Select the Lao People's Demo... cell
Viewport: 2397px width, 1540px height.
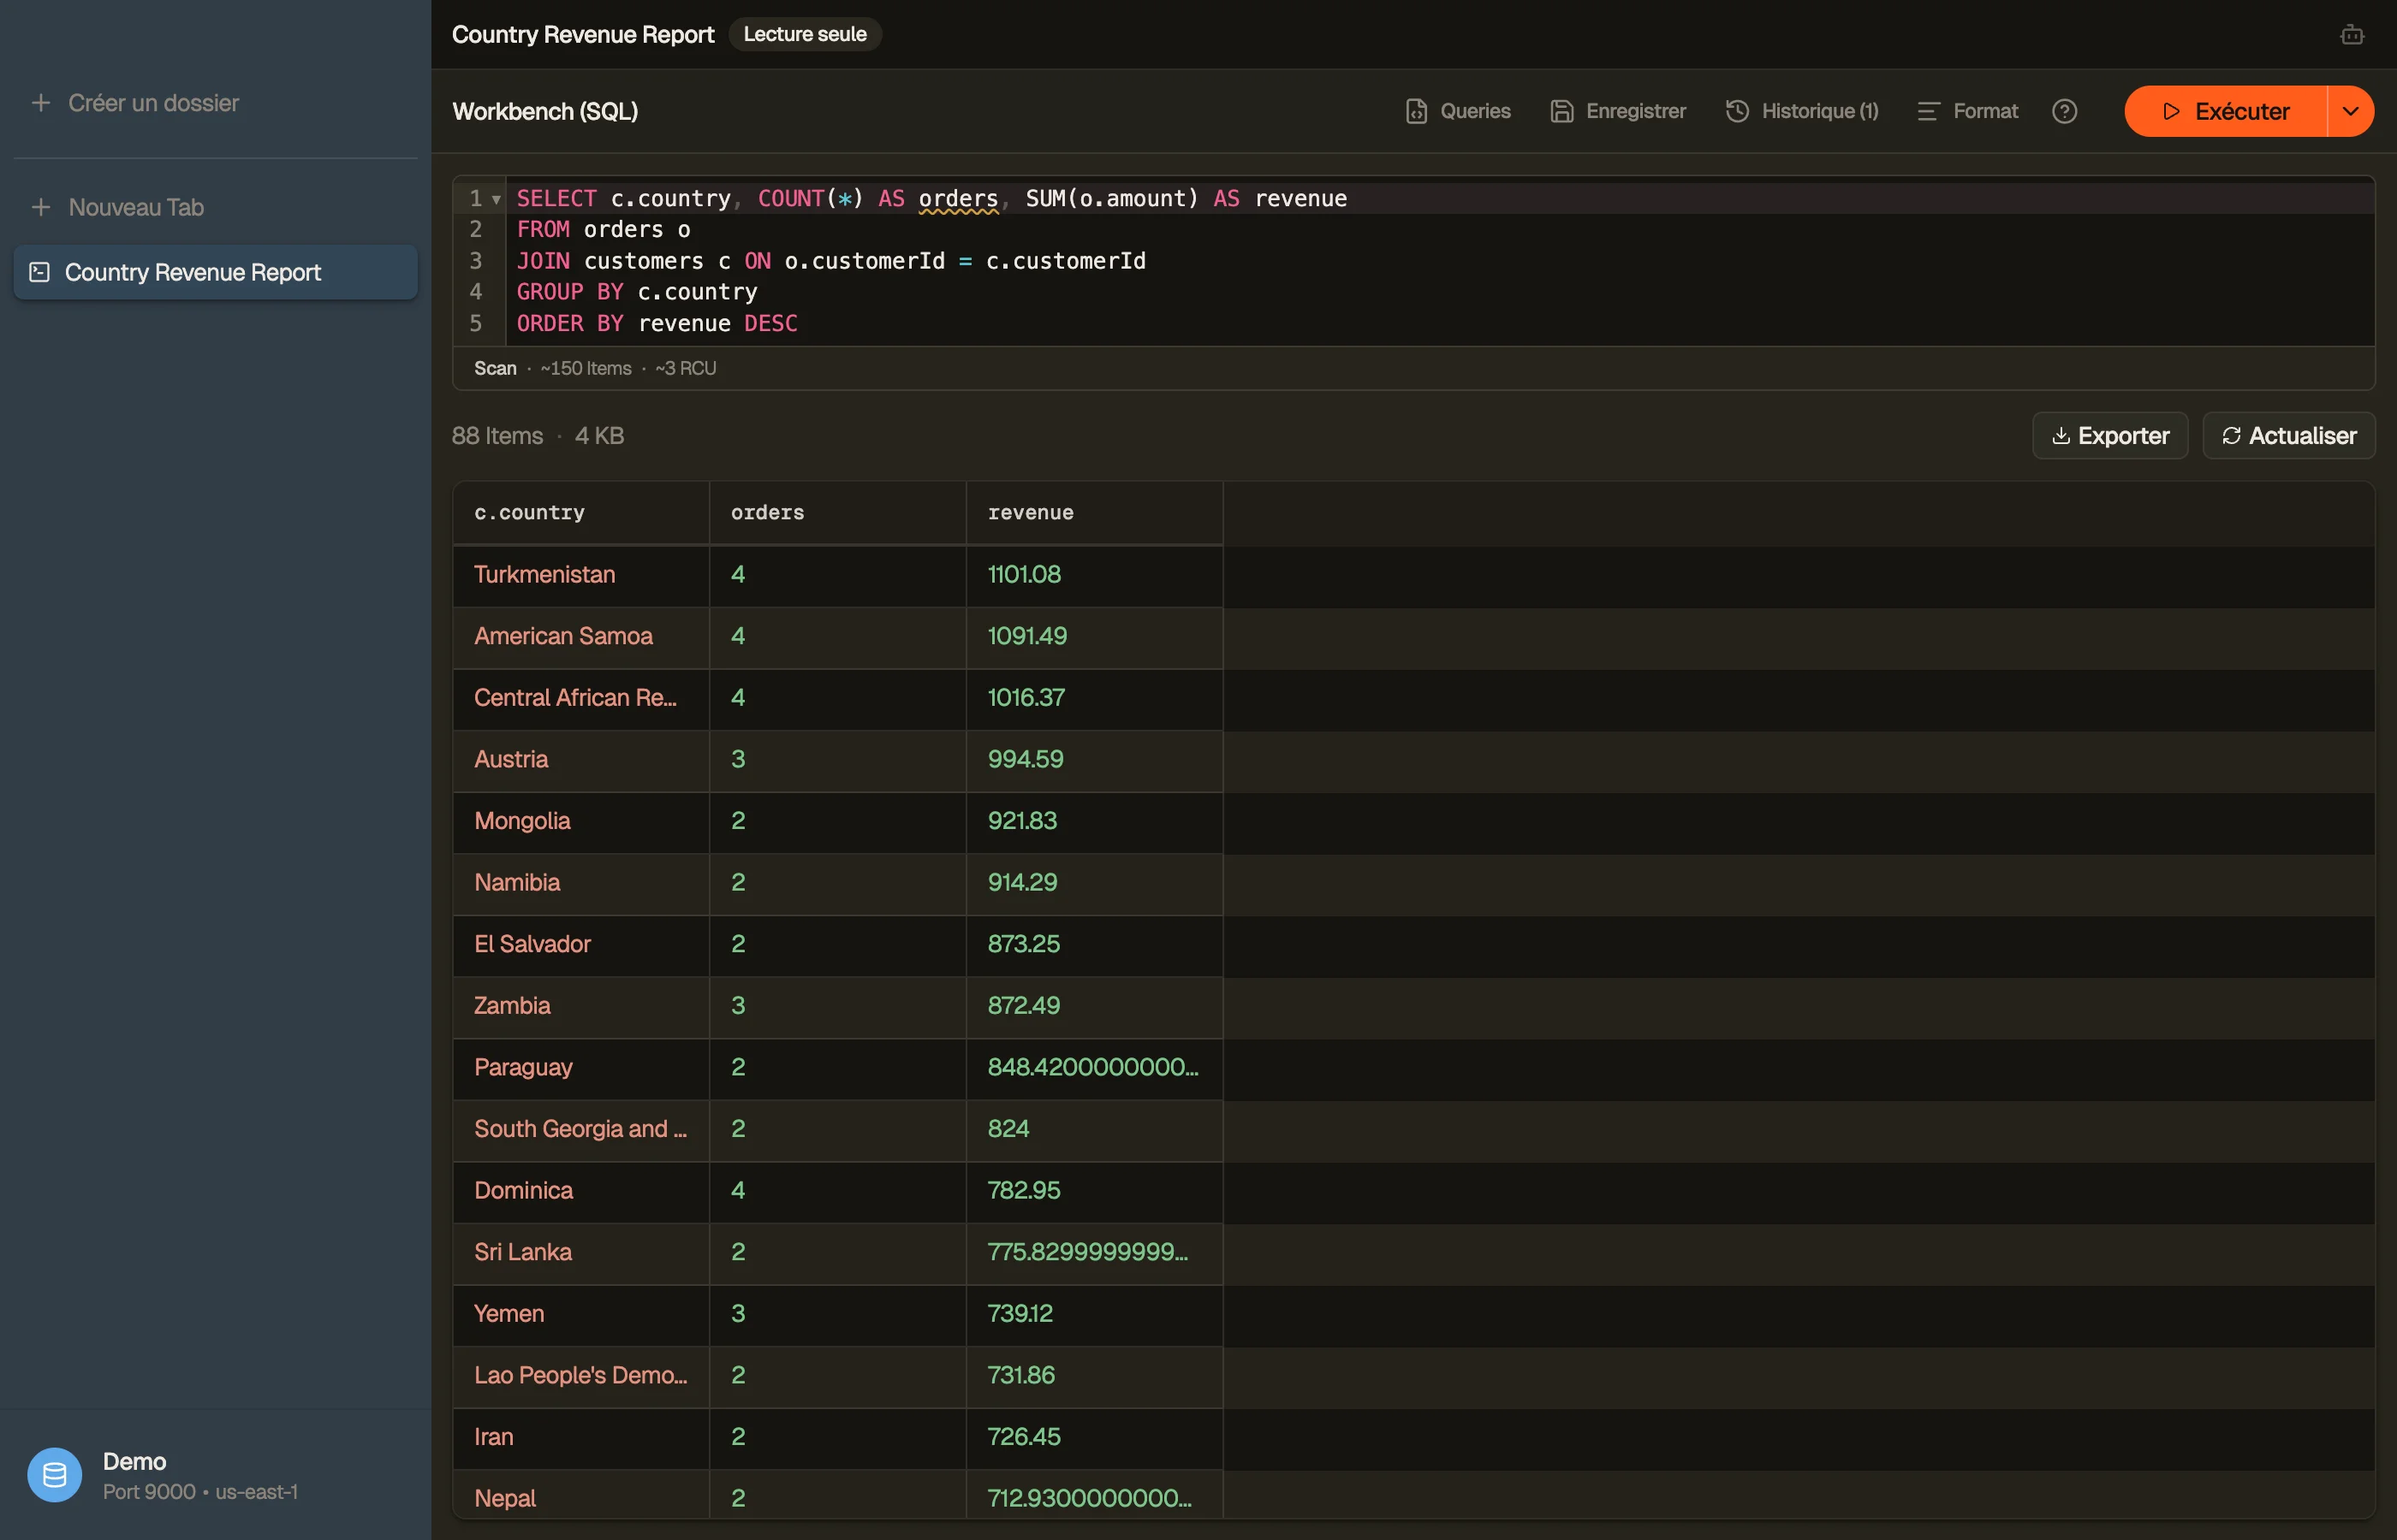(581, 1376)
